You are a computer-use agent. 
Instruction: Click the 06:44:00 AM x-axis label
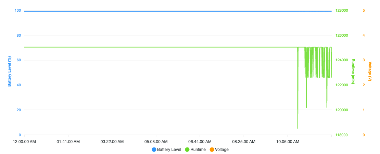[200, 142]
